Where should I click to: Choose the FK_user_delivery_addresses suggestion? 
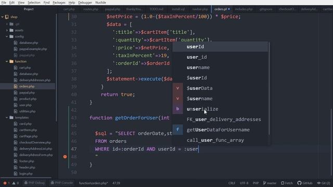(220, 119)
